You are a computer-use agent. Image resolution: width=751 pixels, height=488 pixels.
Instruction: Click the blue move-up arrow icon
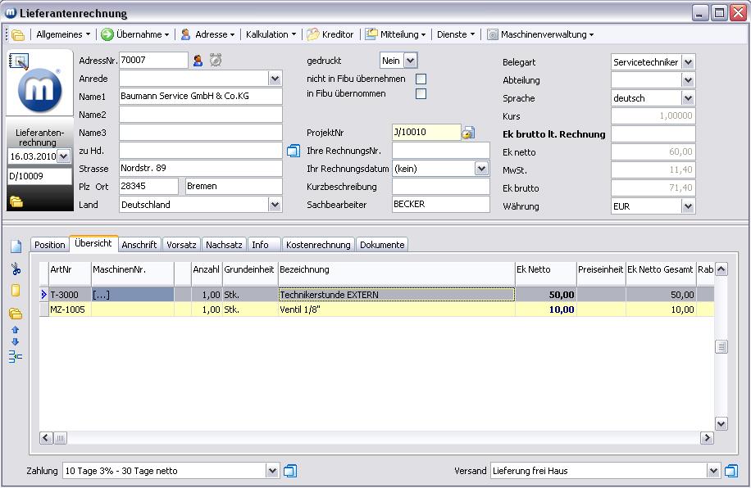pos(15,330)
